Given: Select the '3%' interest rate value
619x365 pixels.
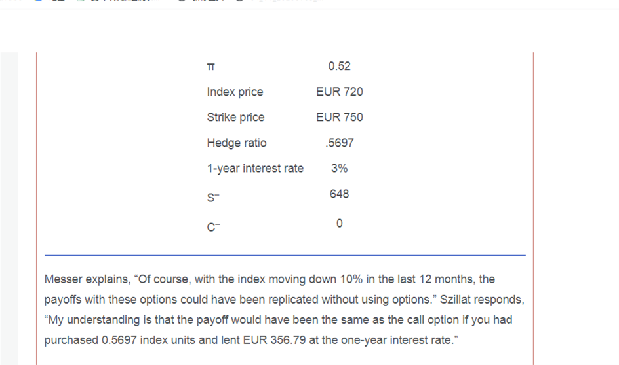Looking at the screenshot, I should tap(339, 169).
